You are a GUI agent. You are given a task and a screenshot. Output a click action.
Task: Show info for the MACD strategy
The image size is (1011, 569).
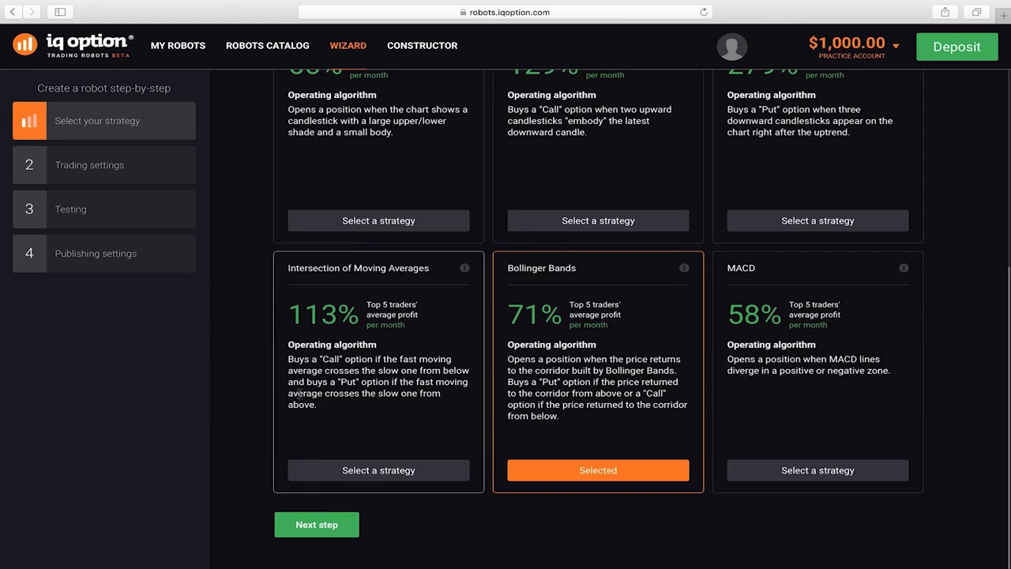[x=904, y=268]
